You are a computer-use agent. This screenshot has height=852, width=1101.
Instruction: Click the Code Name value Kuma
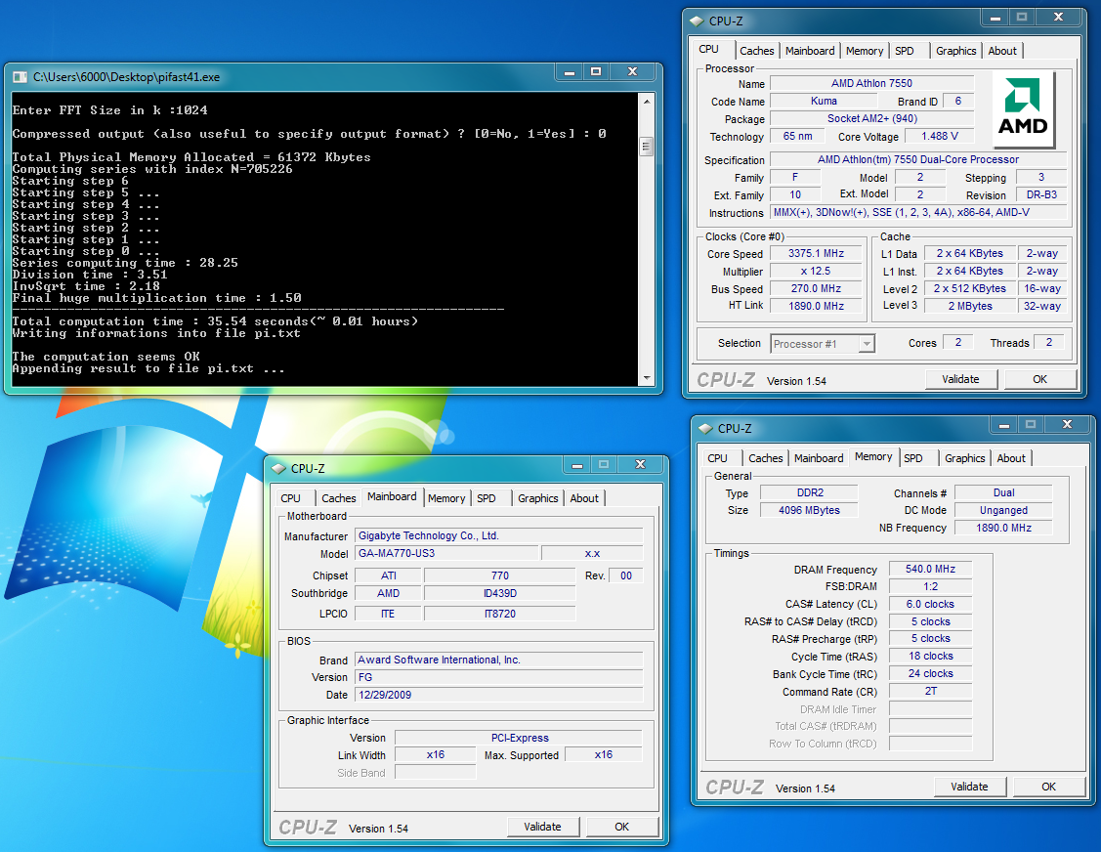pyautogui.click(x=824, y=102)
